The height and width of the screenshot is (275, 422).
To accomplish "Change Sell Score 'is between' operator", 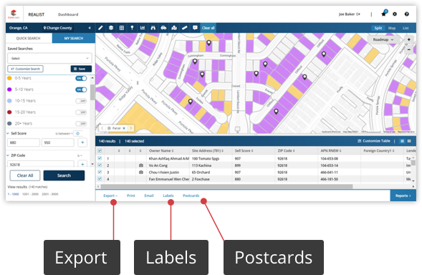I will 64,133.
